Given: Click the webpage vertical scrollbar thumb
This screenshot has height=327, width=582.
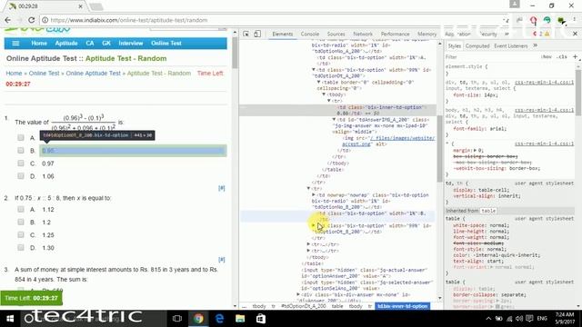Looking at the screenshot, I should 235,53.
